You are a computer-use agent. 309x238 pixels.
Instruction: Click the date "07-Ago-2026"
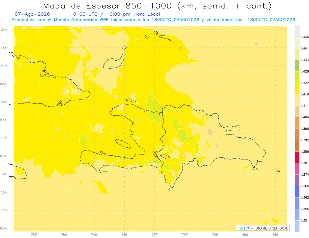(x=32, y=14)
